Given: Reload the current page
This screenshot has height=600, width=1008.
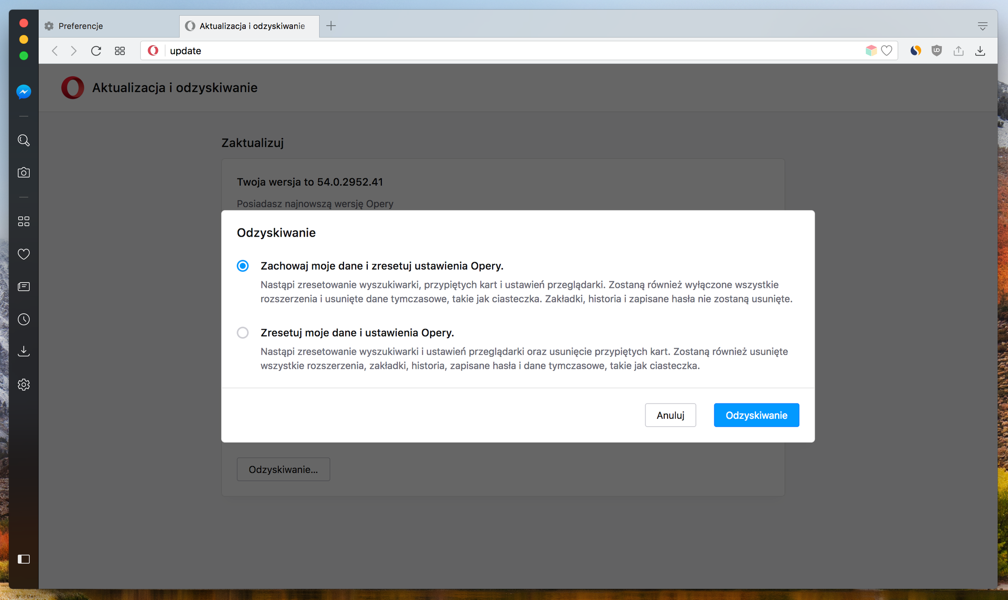Looking at the screenshot, I should [x=96, y=51].
